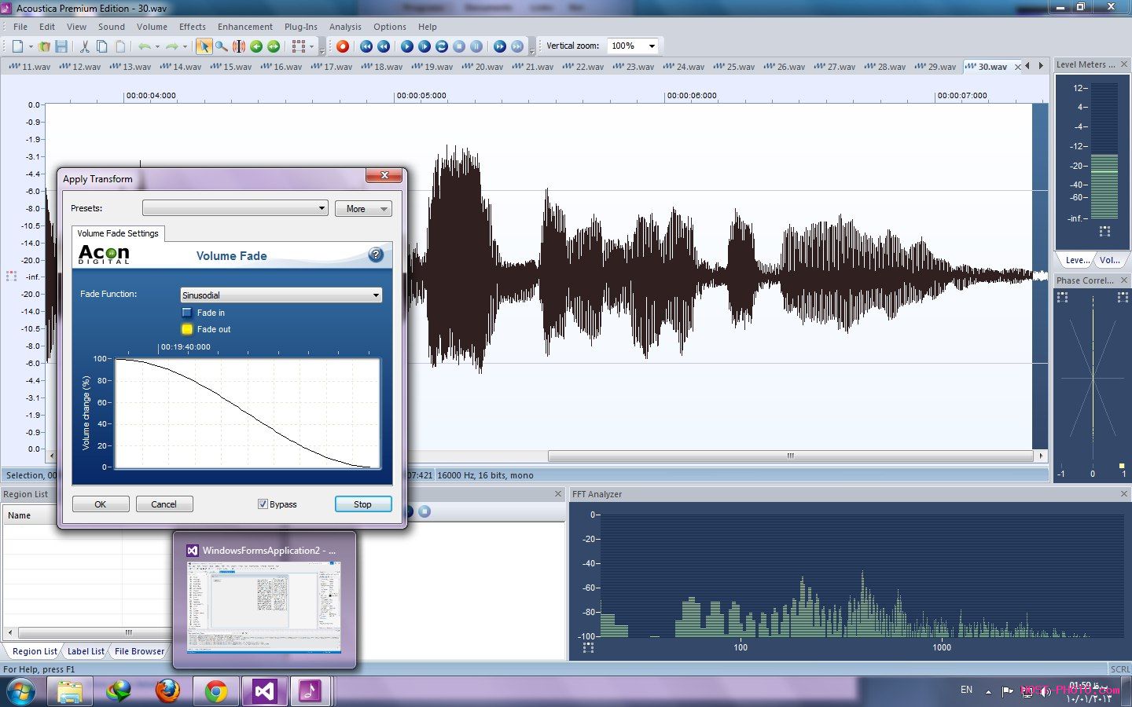Viewport: 1132px width, 707px height.
Task: Open Windows Explorer from the taskbar
Action: (70, 691)
